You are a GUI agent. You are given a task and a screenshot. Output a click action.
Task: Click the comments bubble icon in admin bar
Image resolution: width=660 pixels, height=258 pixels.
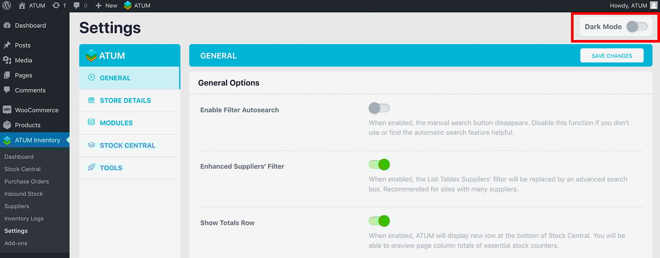pyautogui.click(x=76, y=6)
